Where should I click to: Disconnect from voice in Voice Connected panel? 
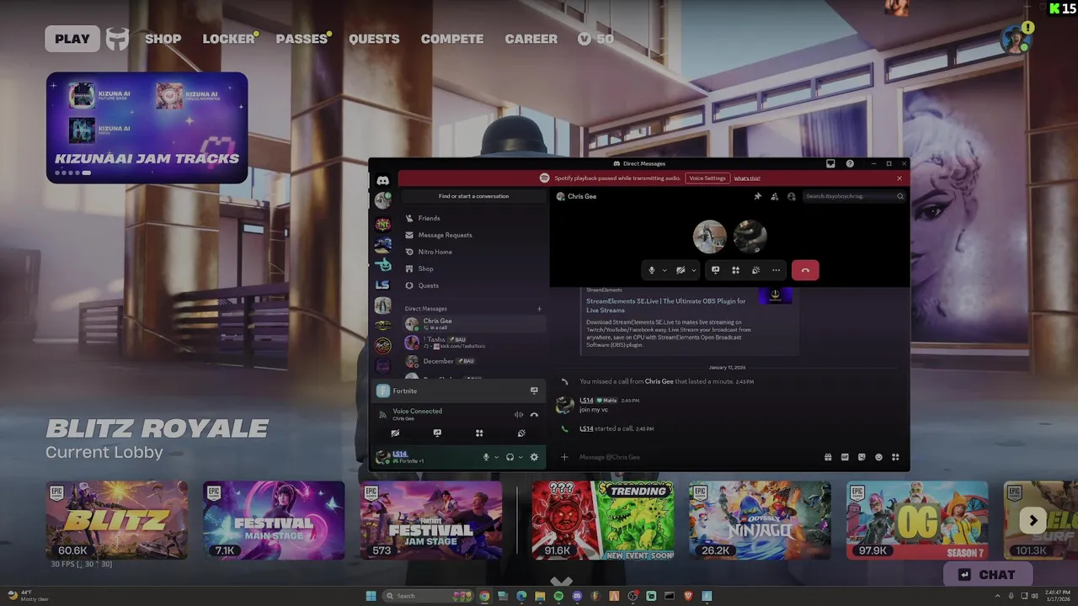[x=534, y=414]
